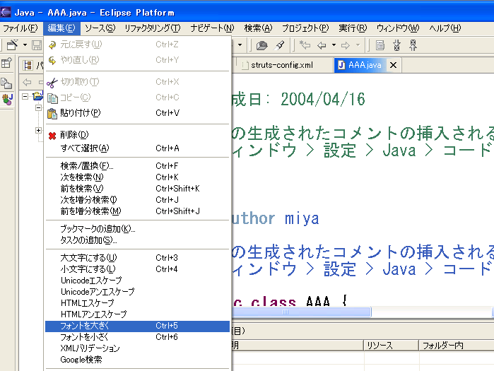Sort by フォルダー内 column header
Viewport: 494px width, 371px height.
tap(457, 346)
